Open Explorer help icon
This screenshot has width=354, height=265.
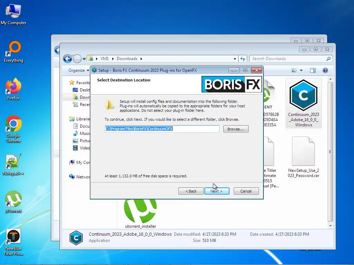[x=325, y=70]
